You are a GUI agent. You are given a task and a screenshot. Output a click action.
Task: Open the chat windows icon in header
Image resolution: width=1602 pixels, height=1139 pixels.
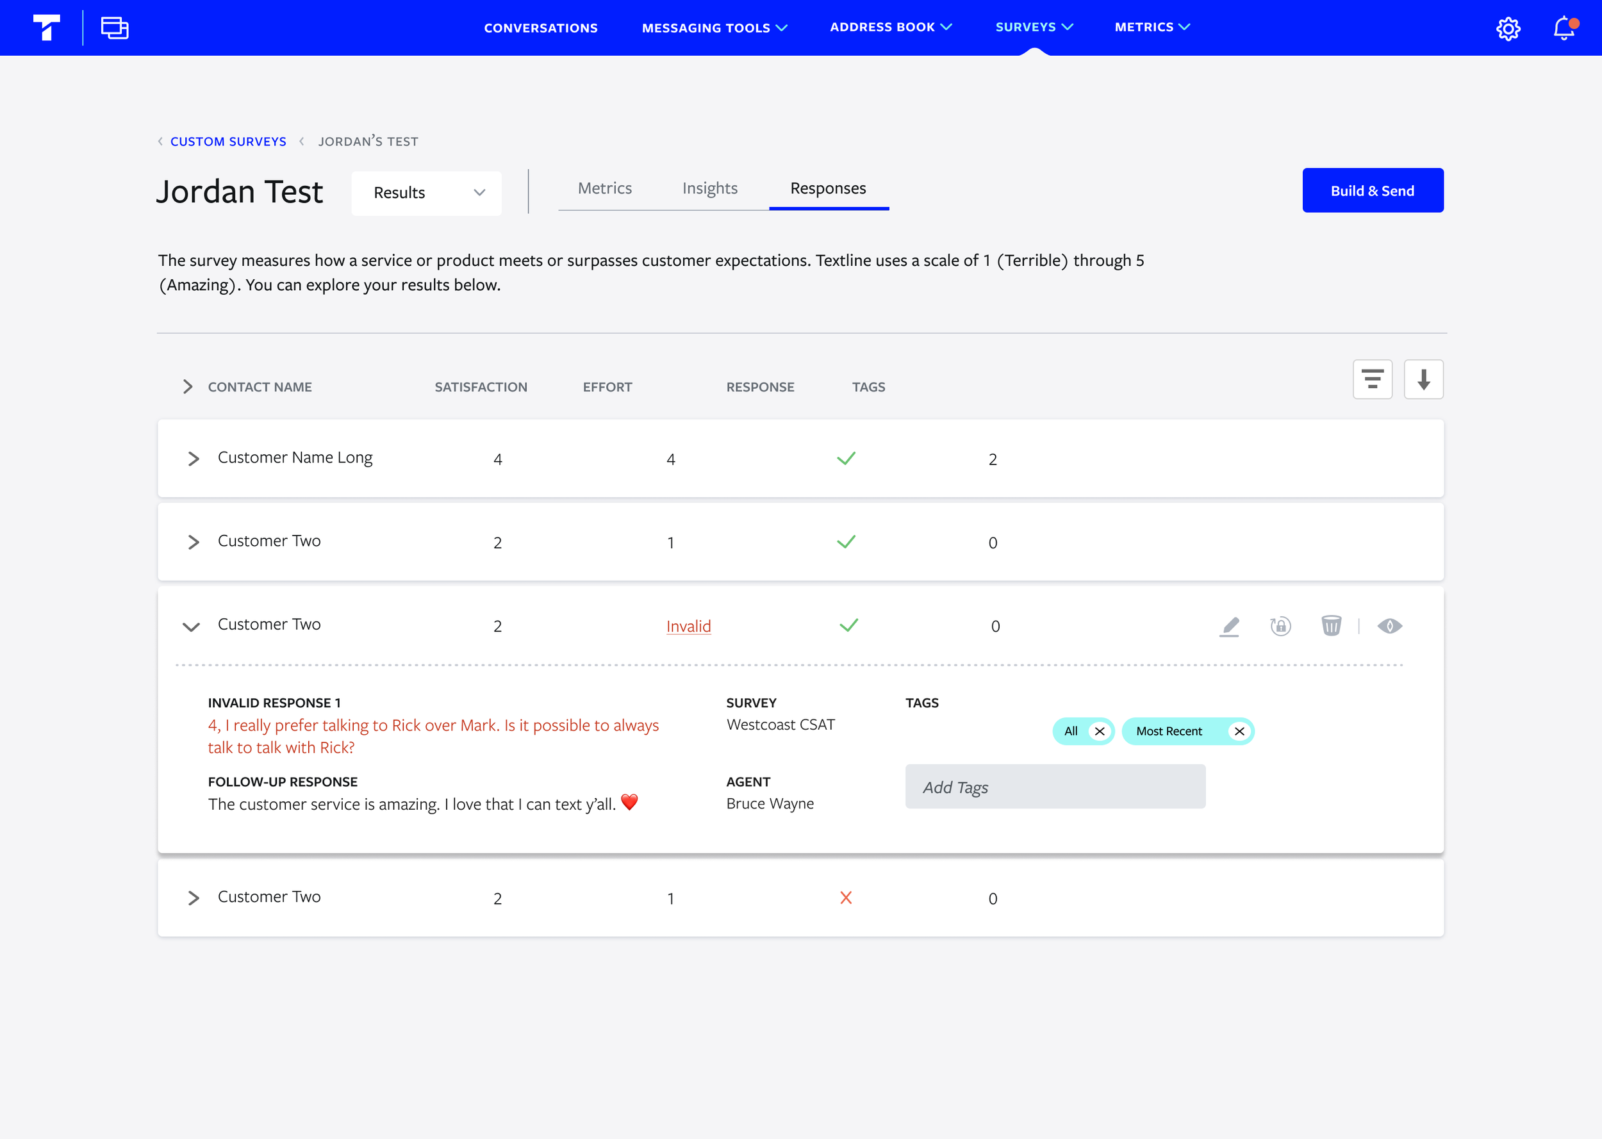pyautogui.click(x=114, y=28)
